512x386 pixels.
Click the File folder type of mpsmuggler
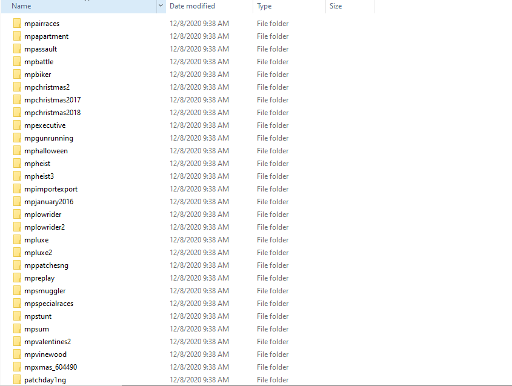[273, 291]
